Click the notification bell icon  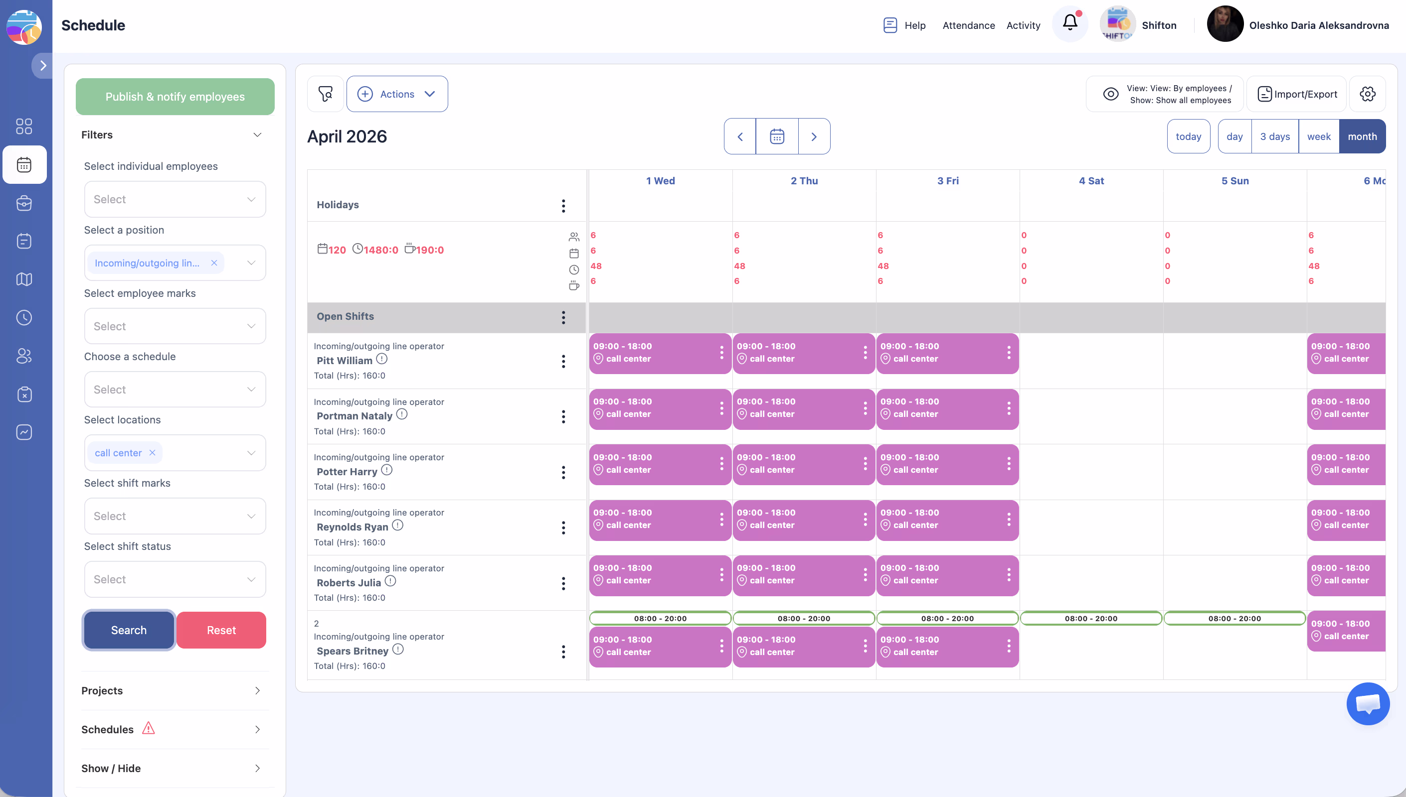point(1069,23)
